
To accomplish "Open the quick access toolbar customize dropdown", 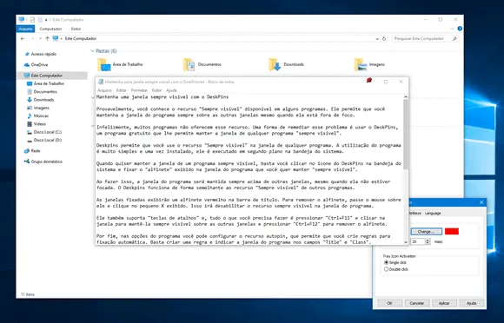I will (x=46, y=20).
